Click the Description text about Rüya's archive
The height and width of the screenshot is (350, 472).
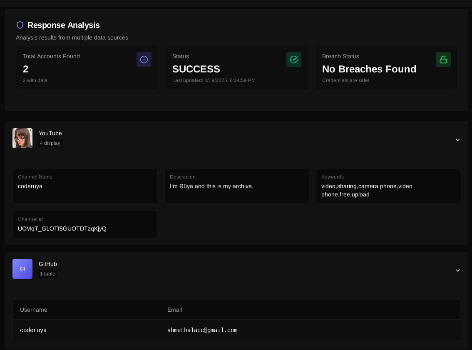tap(211, 186)
